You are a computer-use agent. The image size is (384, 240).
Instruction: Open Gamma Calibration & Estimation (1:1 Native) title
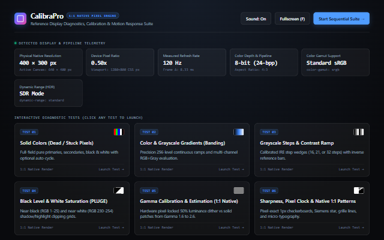pyautogui.click(x=189, y=202)
